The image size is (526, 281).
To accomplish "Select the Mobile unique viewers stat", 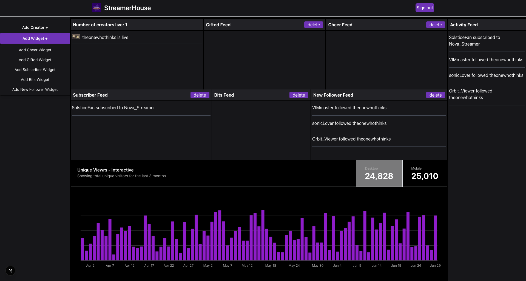I will tap(424, 173).
